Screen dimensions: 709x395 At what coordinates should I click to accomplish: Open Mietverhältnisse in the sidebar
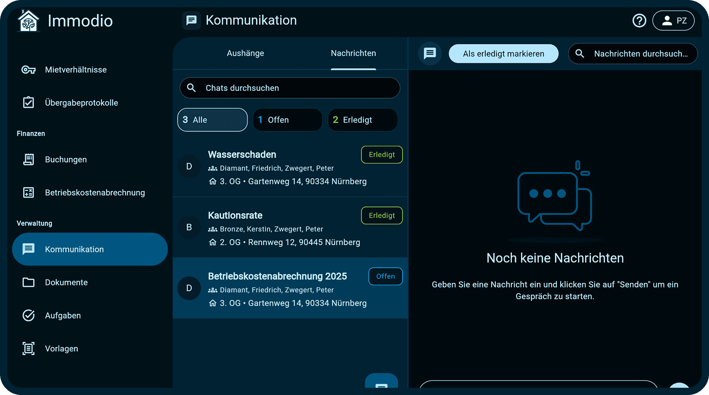[90, 70]
